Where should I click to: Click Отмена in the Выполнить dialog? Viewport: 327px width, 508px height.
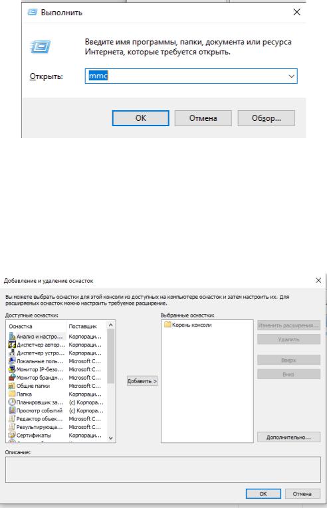pyautogui.click(x=203, y=118)
